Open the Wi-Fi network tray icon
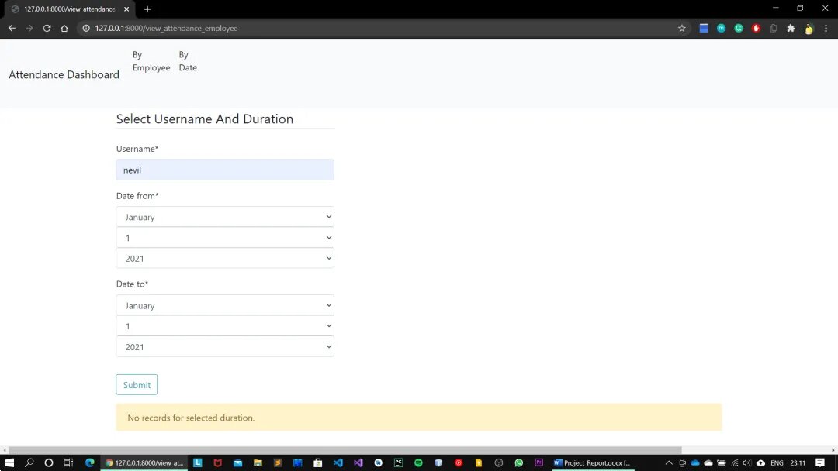This screenshot has width=838, height=471. [735, 462]
